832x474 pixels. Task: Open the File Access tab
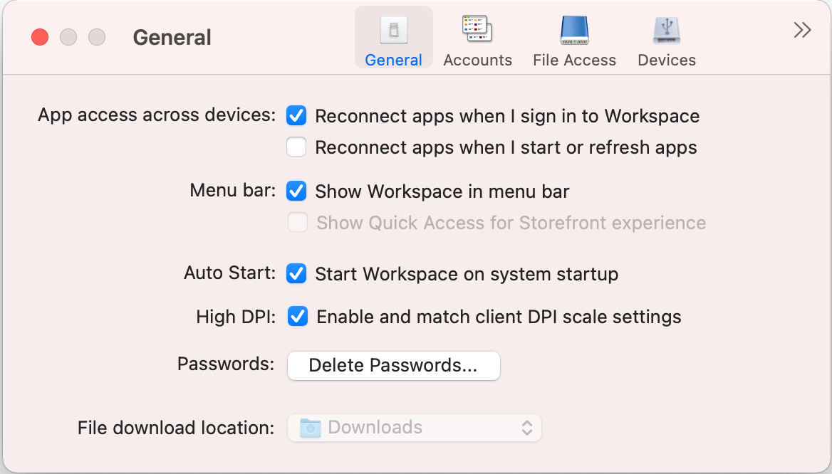point(573,60)
